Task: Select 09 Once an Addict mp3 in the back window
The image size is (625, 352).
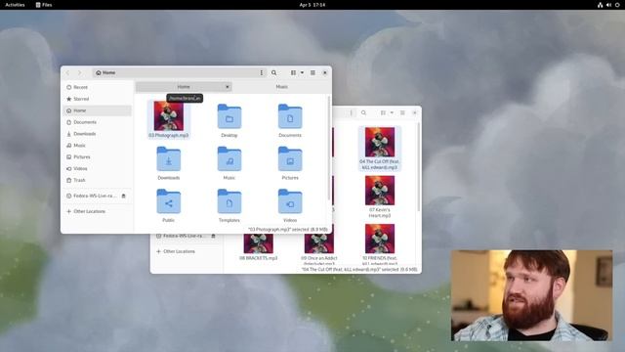Action: [319, 243]
